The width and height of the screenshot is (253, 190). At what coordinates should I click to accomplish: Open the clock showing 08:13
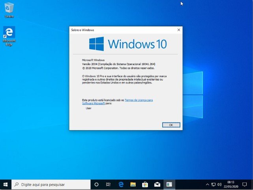click(x=231, y=184)
